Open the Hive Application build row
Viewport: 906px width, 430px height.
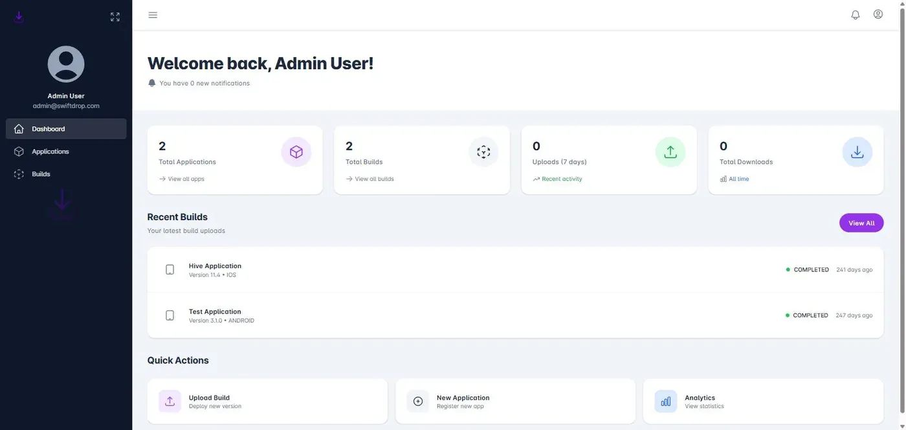point(515,270)
